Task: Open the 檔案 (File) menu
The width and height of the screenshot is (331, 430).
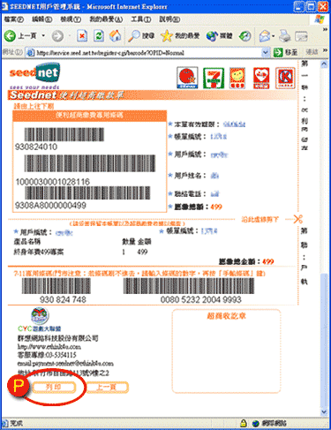Action: [x=14, y=19]
